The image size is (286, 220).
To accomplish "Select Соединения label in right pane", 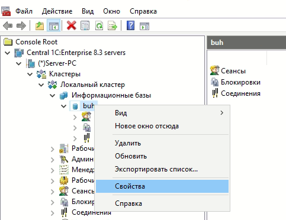I will [x=240, y=93].
